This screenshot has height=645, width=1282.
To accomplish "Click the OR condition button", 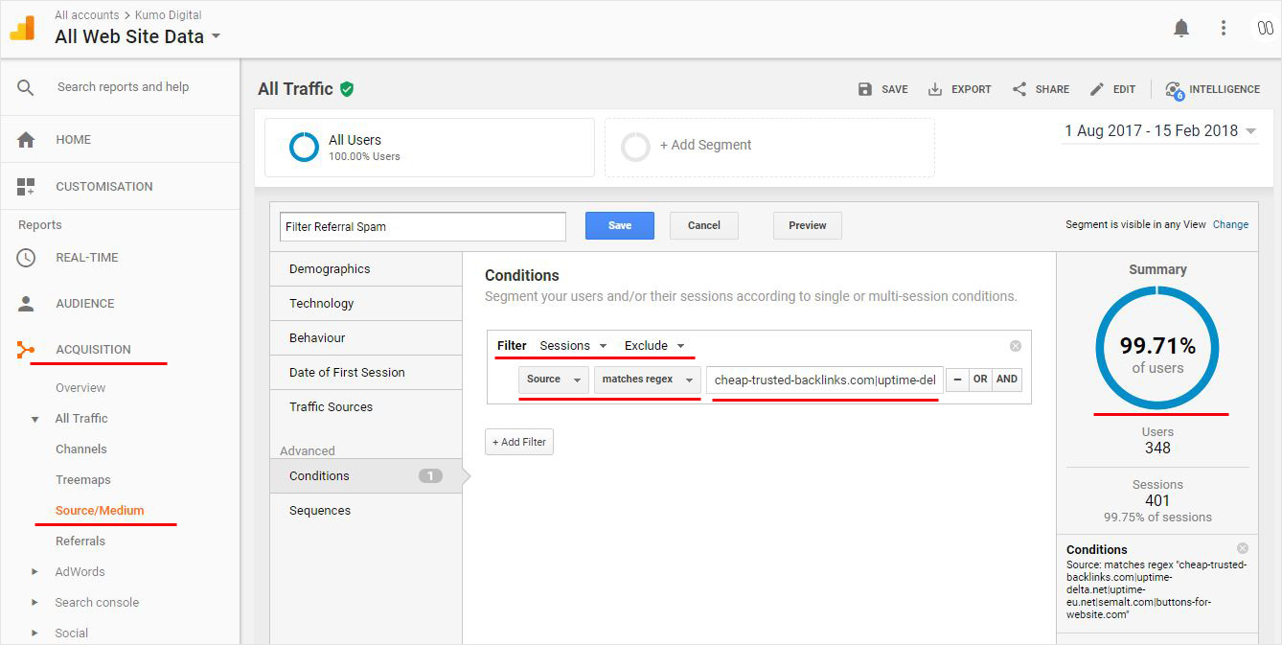I will 980,380.
